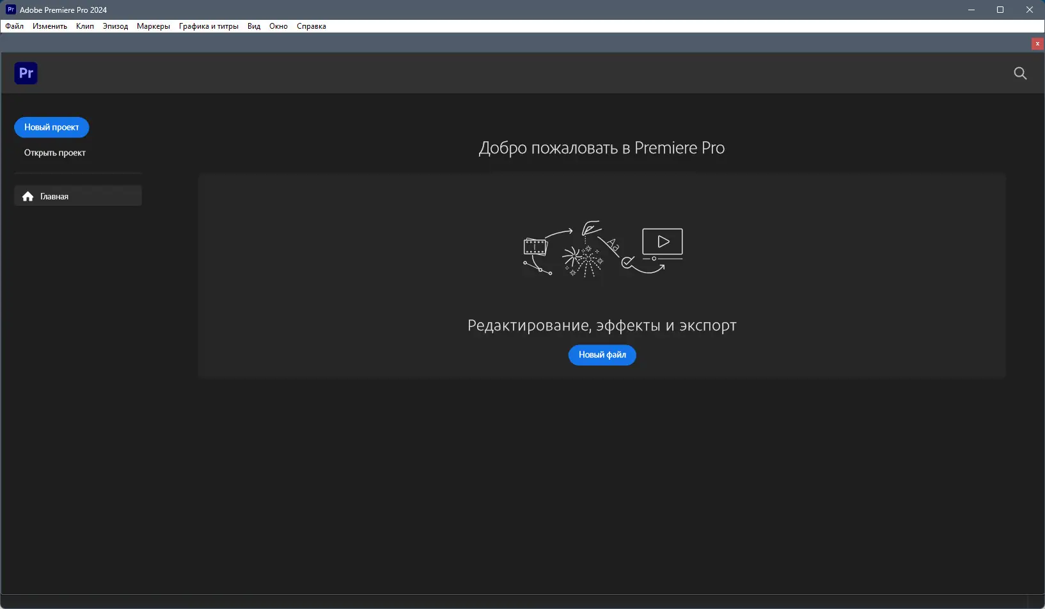Open the Вид menu
This screenshot has width=1045, height=609.
(x=253, y=26)
